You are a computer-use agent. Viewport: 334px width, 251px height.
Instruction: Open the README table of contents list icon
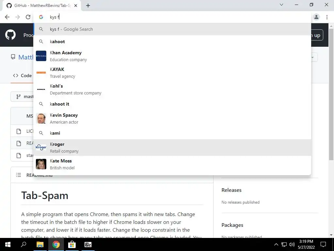[x=19, y=175]
